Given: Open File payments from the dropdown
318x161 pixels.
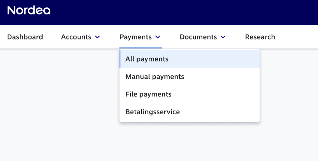Looking at the screenshot, I should click(190, 94).
